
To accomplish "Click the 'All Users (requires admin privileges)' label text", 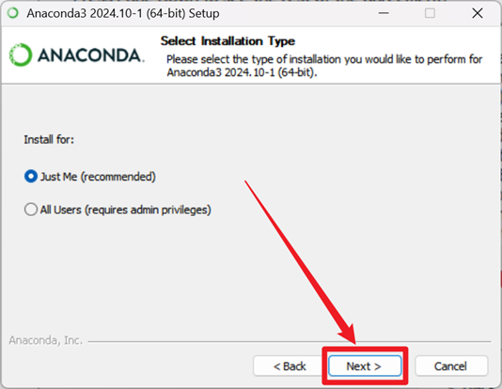I will click(126, 210).
